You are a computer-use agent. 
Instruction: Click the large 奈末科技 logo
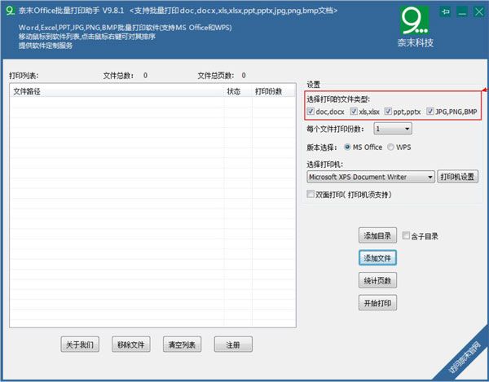click(x=415, y=27)
